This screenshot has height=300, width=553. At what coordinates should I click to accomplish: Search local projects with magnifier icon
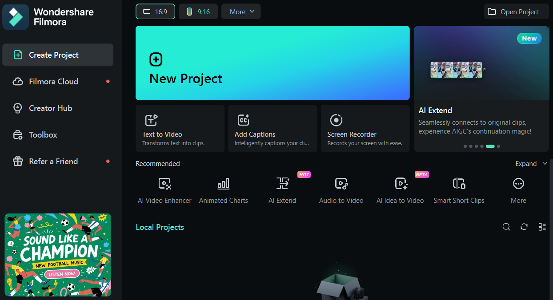pyautogui.click(x=506, y=227)
